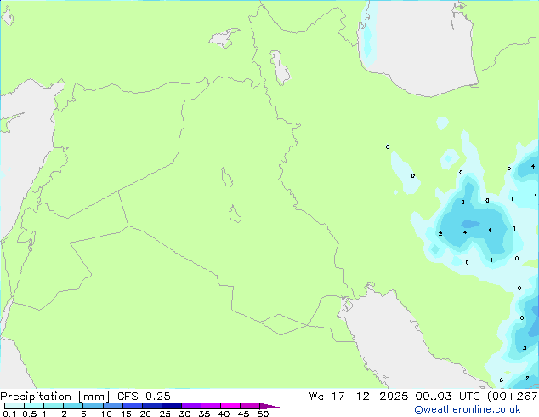
Task: Select the 30–35 mm violet legend swatch
Action: [x=190, y=406]
